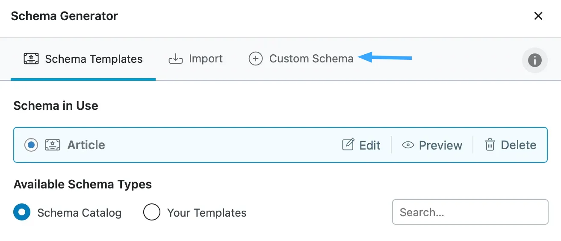Click the pencil Edit icon for Article
Image resolution: width=561 pixels, height=241 pixels.
point(348,145)
